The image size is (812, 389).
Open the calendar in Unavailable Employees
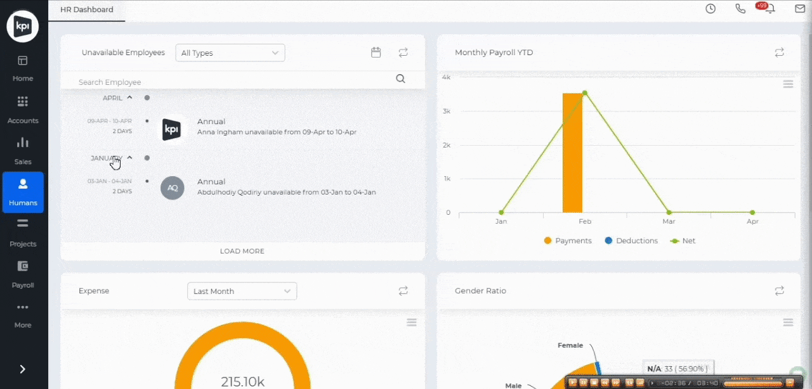376,53
